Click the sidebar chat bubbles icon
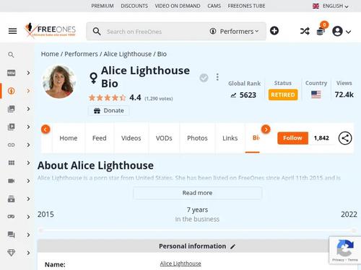Viewport: 361px width, 270px height. coord(12,235)
